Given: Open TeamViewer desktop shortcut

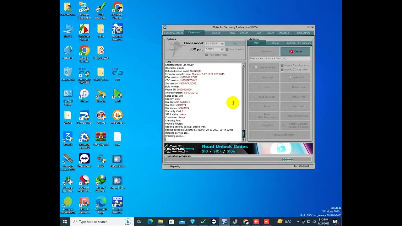Looking at the screenshot, I should pyautogui.click(x=84, y=161).
